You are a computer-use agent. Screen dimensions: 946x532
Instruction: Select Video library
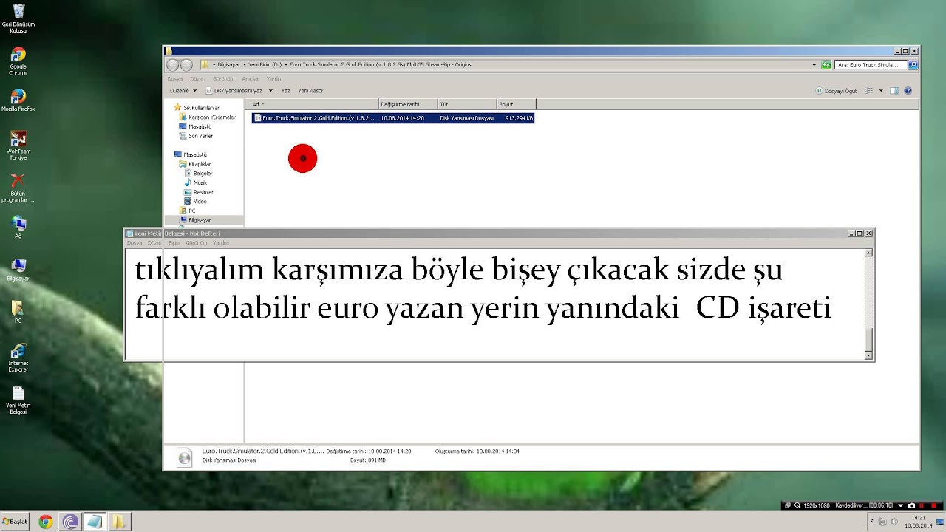195,202
